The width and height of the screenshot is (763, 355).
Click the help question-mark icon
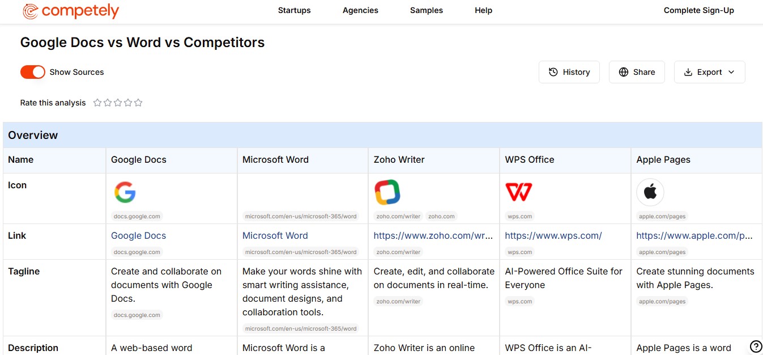(755, 346)
